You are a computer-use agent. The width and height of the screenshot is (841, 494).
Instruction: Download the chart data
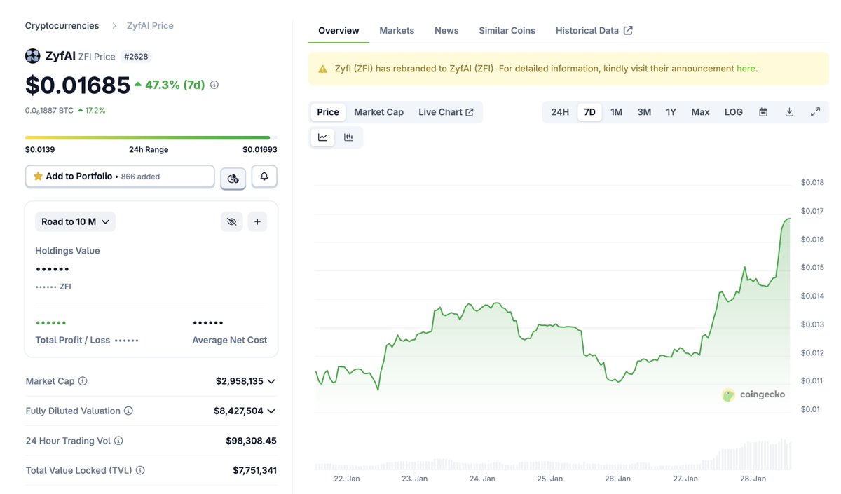pos(789,112)
